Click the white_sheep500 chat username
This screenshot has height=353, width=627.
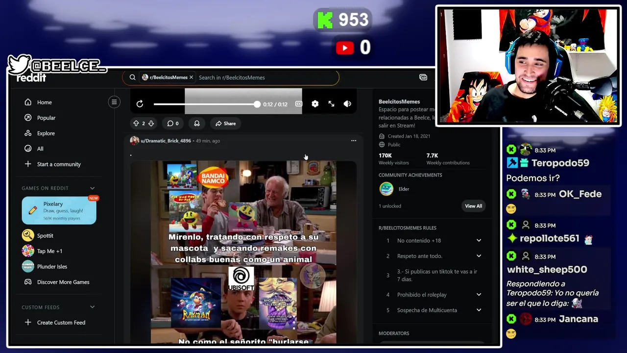point(547,269)
